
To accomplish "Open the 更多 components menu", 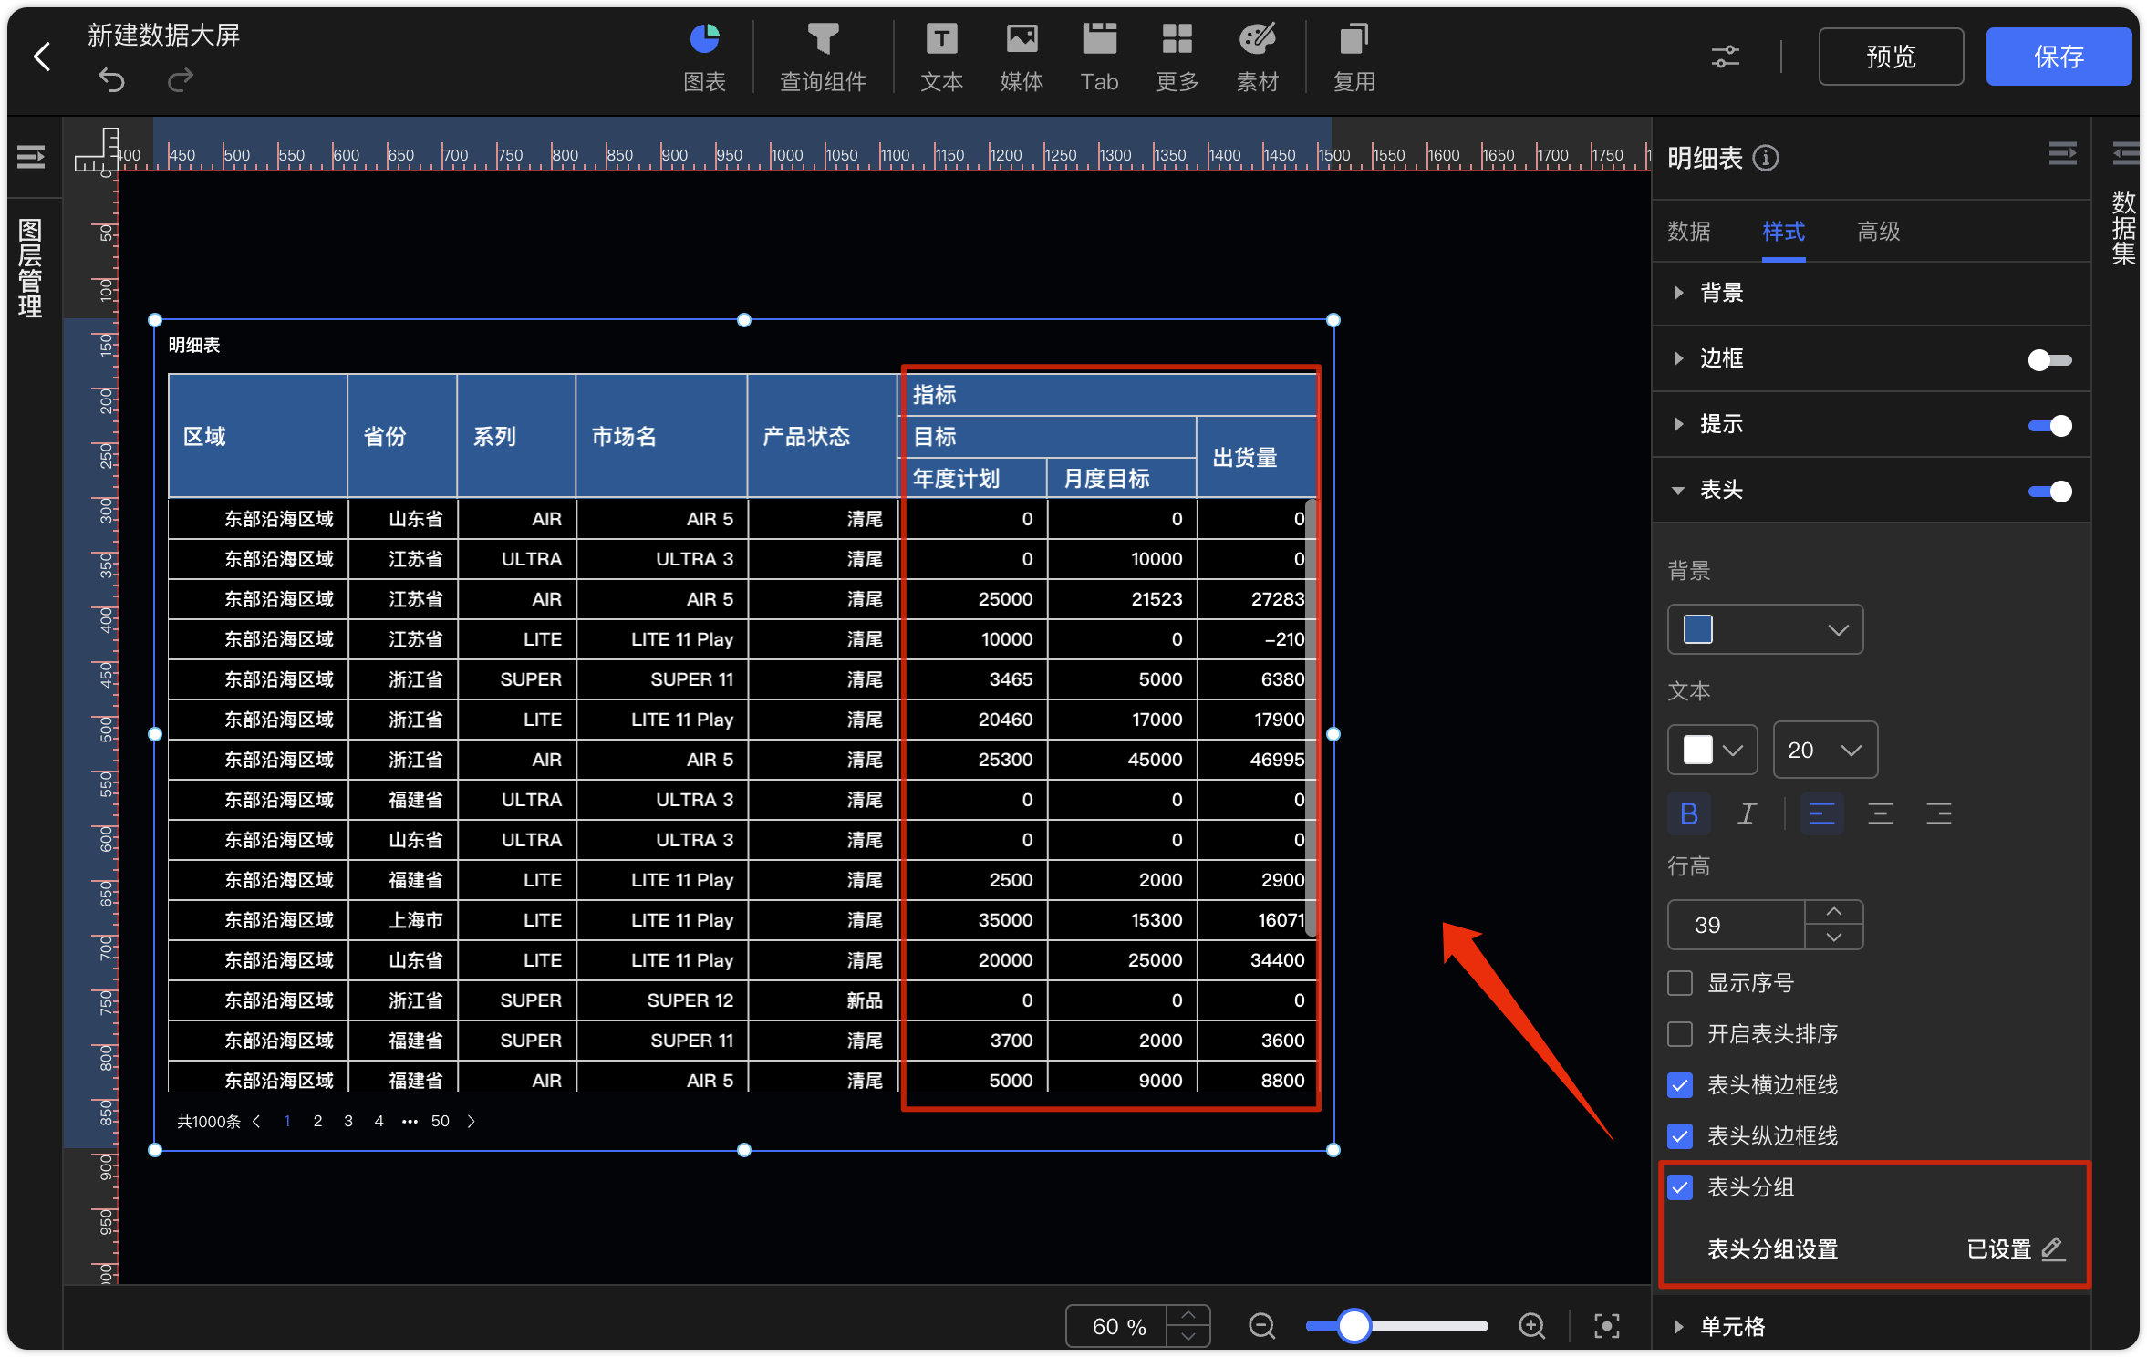I will 1177,57.
